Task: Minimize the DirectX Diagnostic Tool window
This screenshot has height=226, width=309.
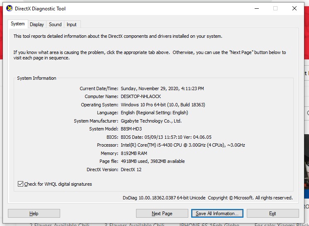Action: coord(256,8)
